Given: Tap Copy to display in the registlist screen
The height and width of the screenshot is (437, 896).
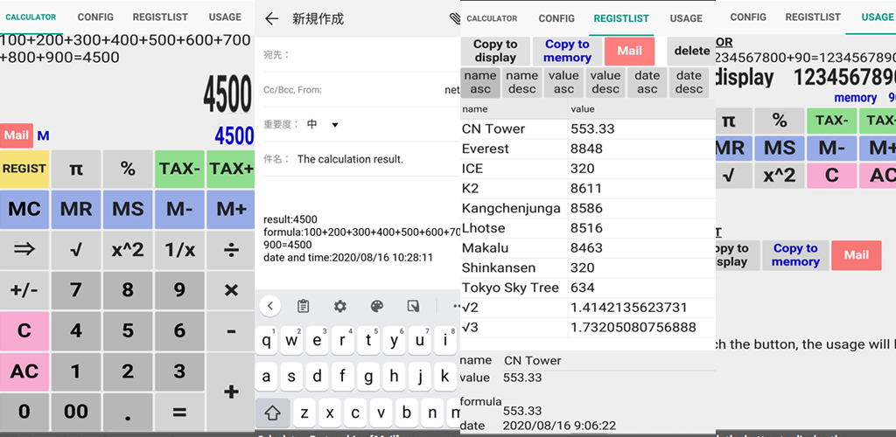Looking at the screenshot, I should (x=495, y=51).
